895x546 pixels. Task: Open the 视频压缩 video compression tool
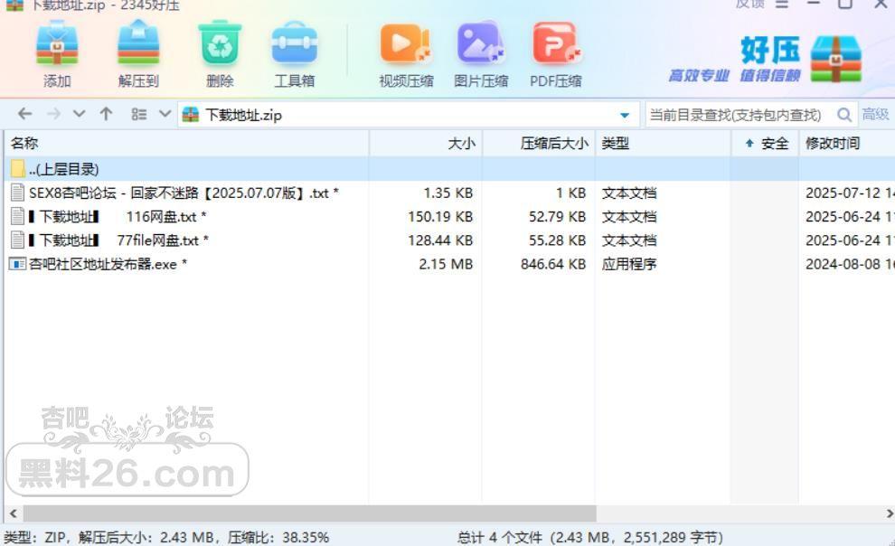coord(406,43)
